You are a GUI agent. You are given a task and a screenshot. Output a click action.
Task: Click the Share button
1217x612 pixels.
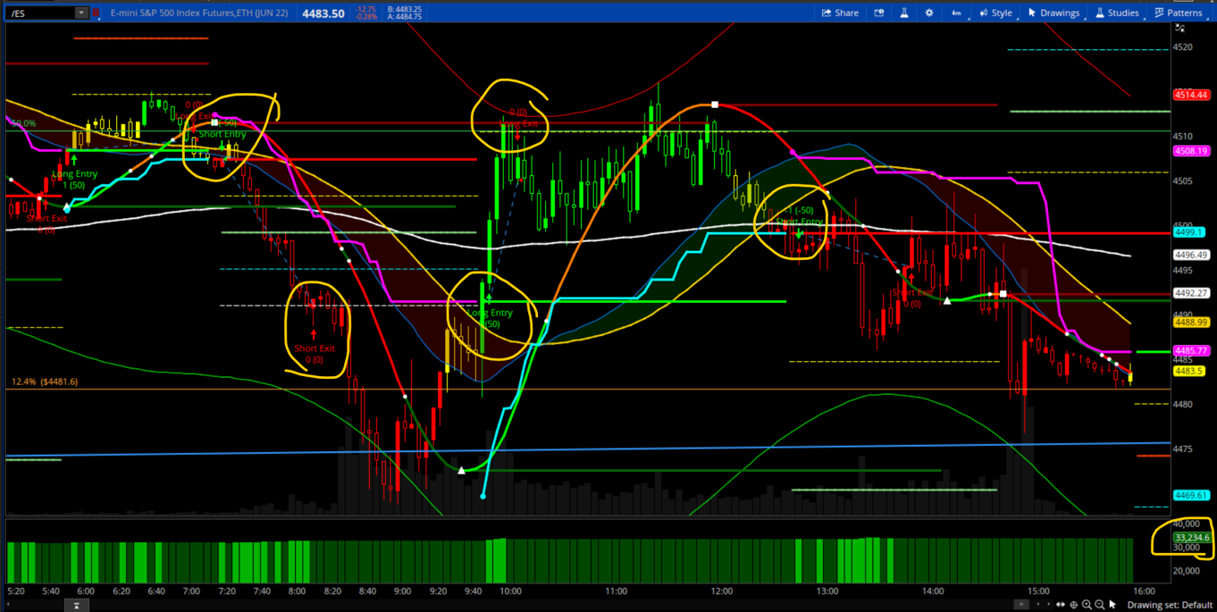(x=840, y=13)
